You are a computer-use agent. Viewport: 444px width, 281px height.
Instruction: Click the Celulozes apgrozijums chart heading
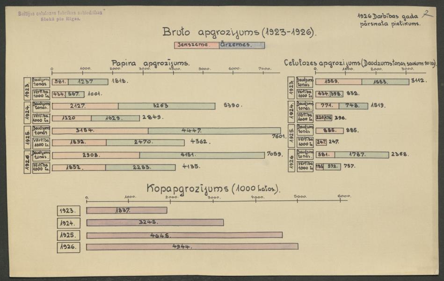[x=359, y=63]
